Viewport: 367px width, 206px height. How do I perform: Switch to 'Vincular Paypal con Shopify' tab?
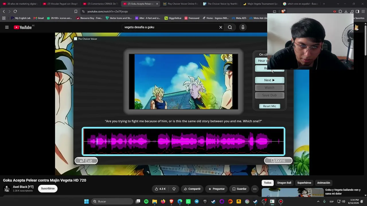60,4
